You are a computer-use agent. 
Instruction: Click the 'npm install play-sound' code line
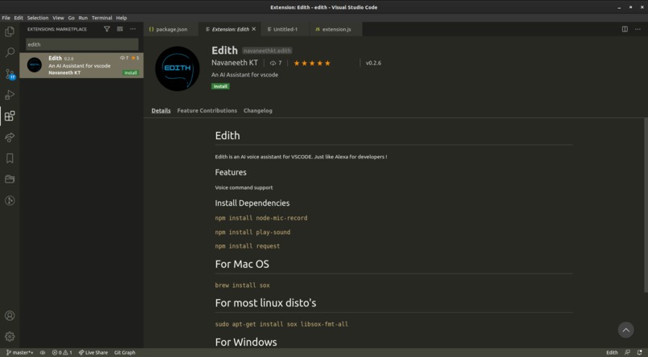point(252,232)
